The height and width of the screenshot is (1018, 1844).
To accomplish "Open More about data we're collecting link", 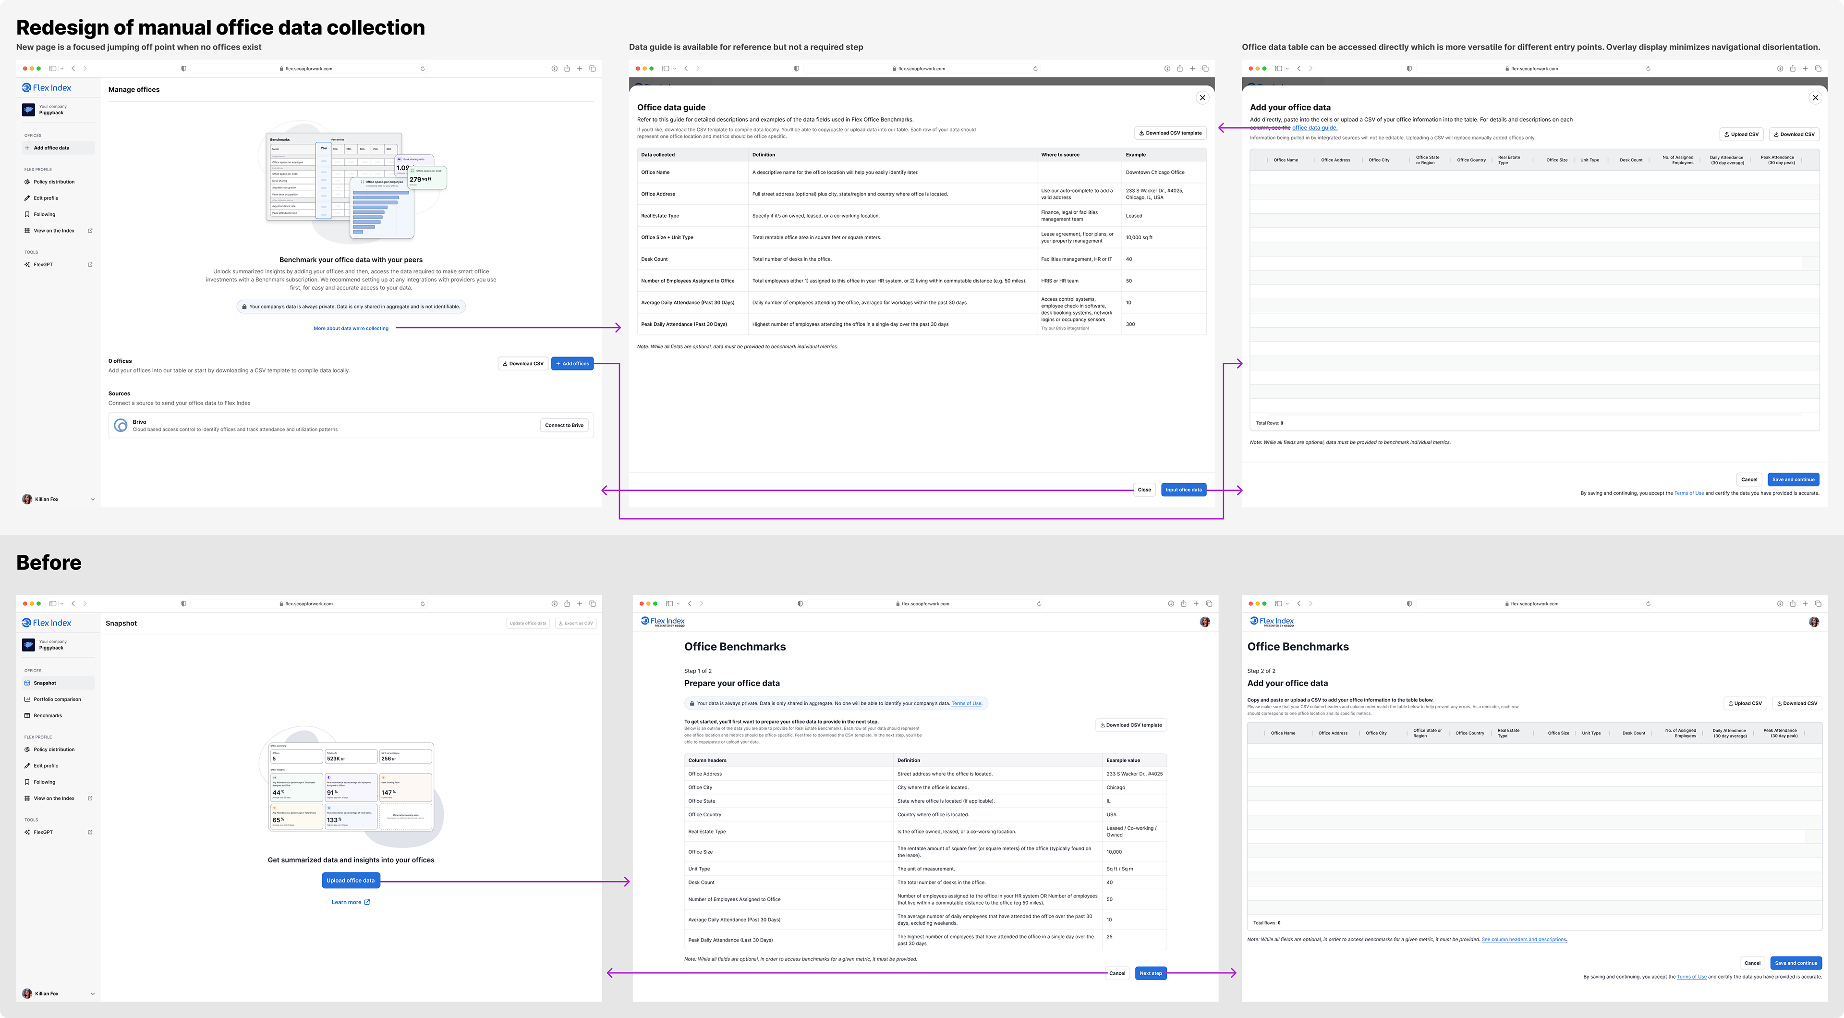I will [351, 328].
